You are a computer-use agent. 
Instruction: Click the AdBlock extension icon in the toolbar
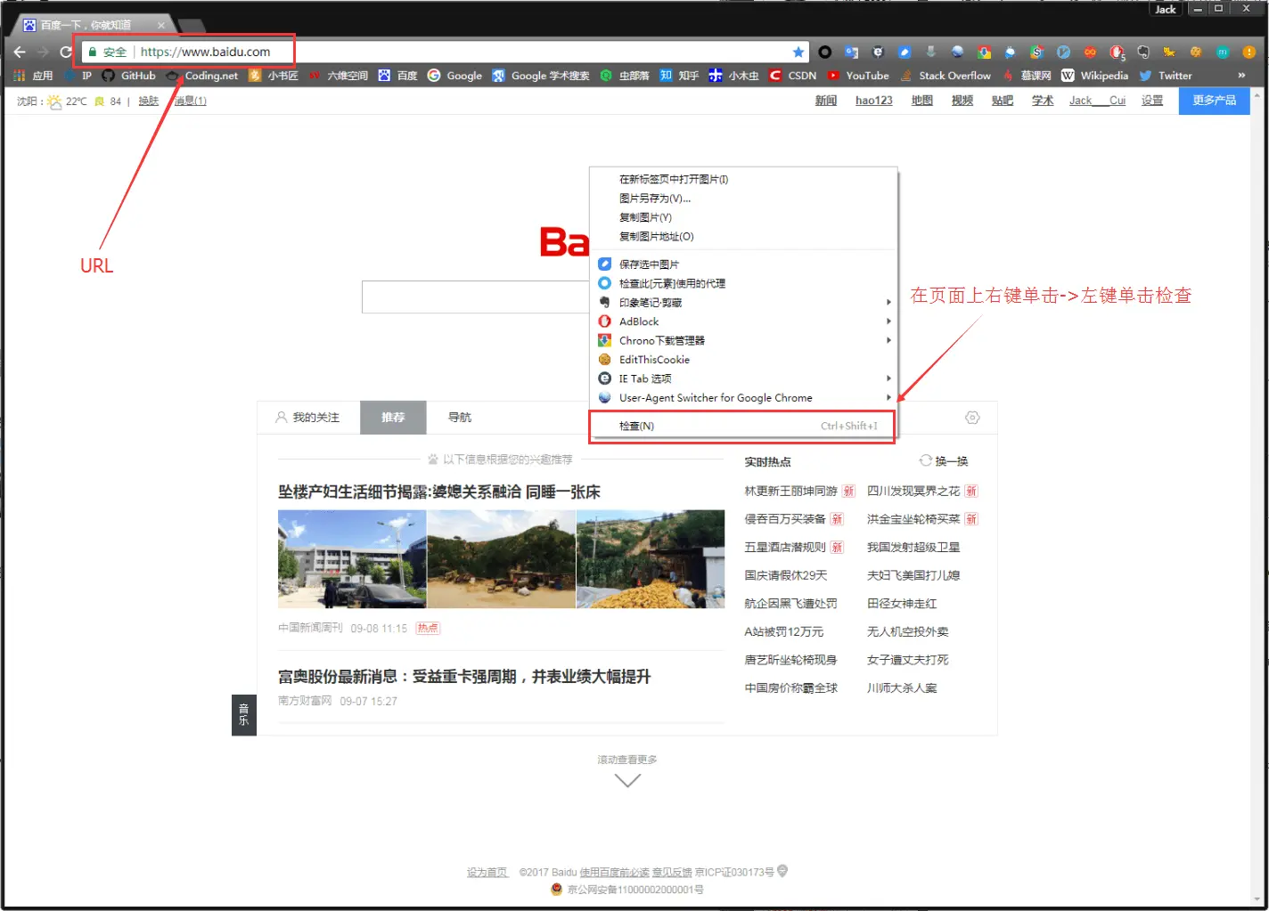(1118, 52)
